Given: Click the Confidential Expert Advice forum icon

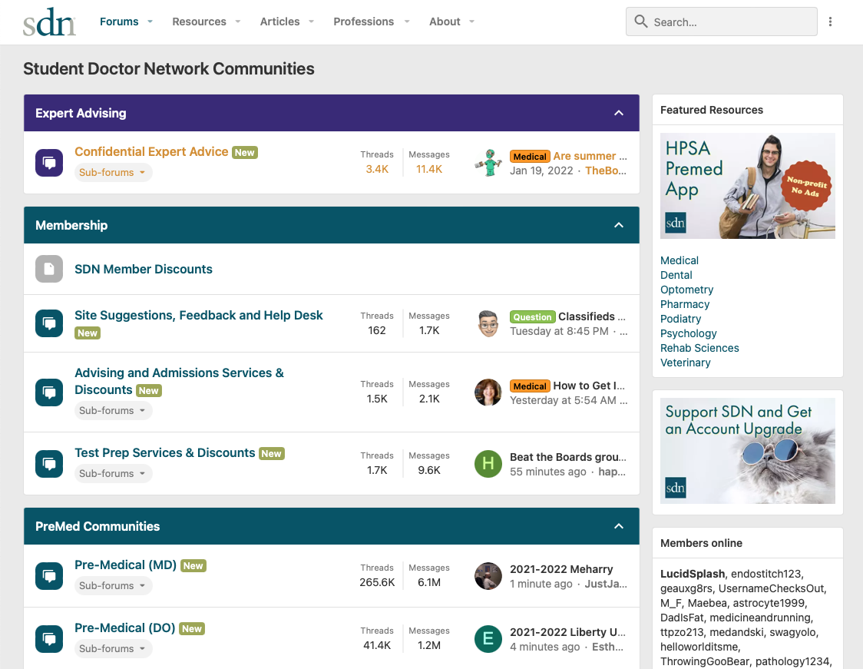Looking at the screenshot, I should pyautogui.click(x=49, y=163).
